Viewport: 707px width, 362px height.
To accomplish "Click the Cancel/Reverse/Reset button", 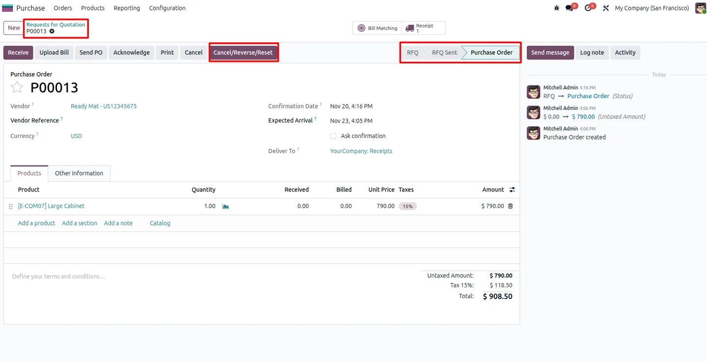I will click(243, 53).
